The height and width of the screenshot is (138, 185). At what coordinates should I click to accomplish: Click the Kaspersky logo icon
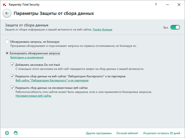[5, 5]
